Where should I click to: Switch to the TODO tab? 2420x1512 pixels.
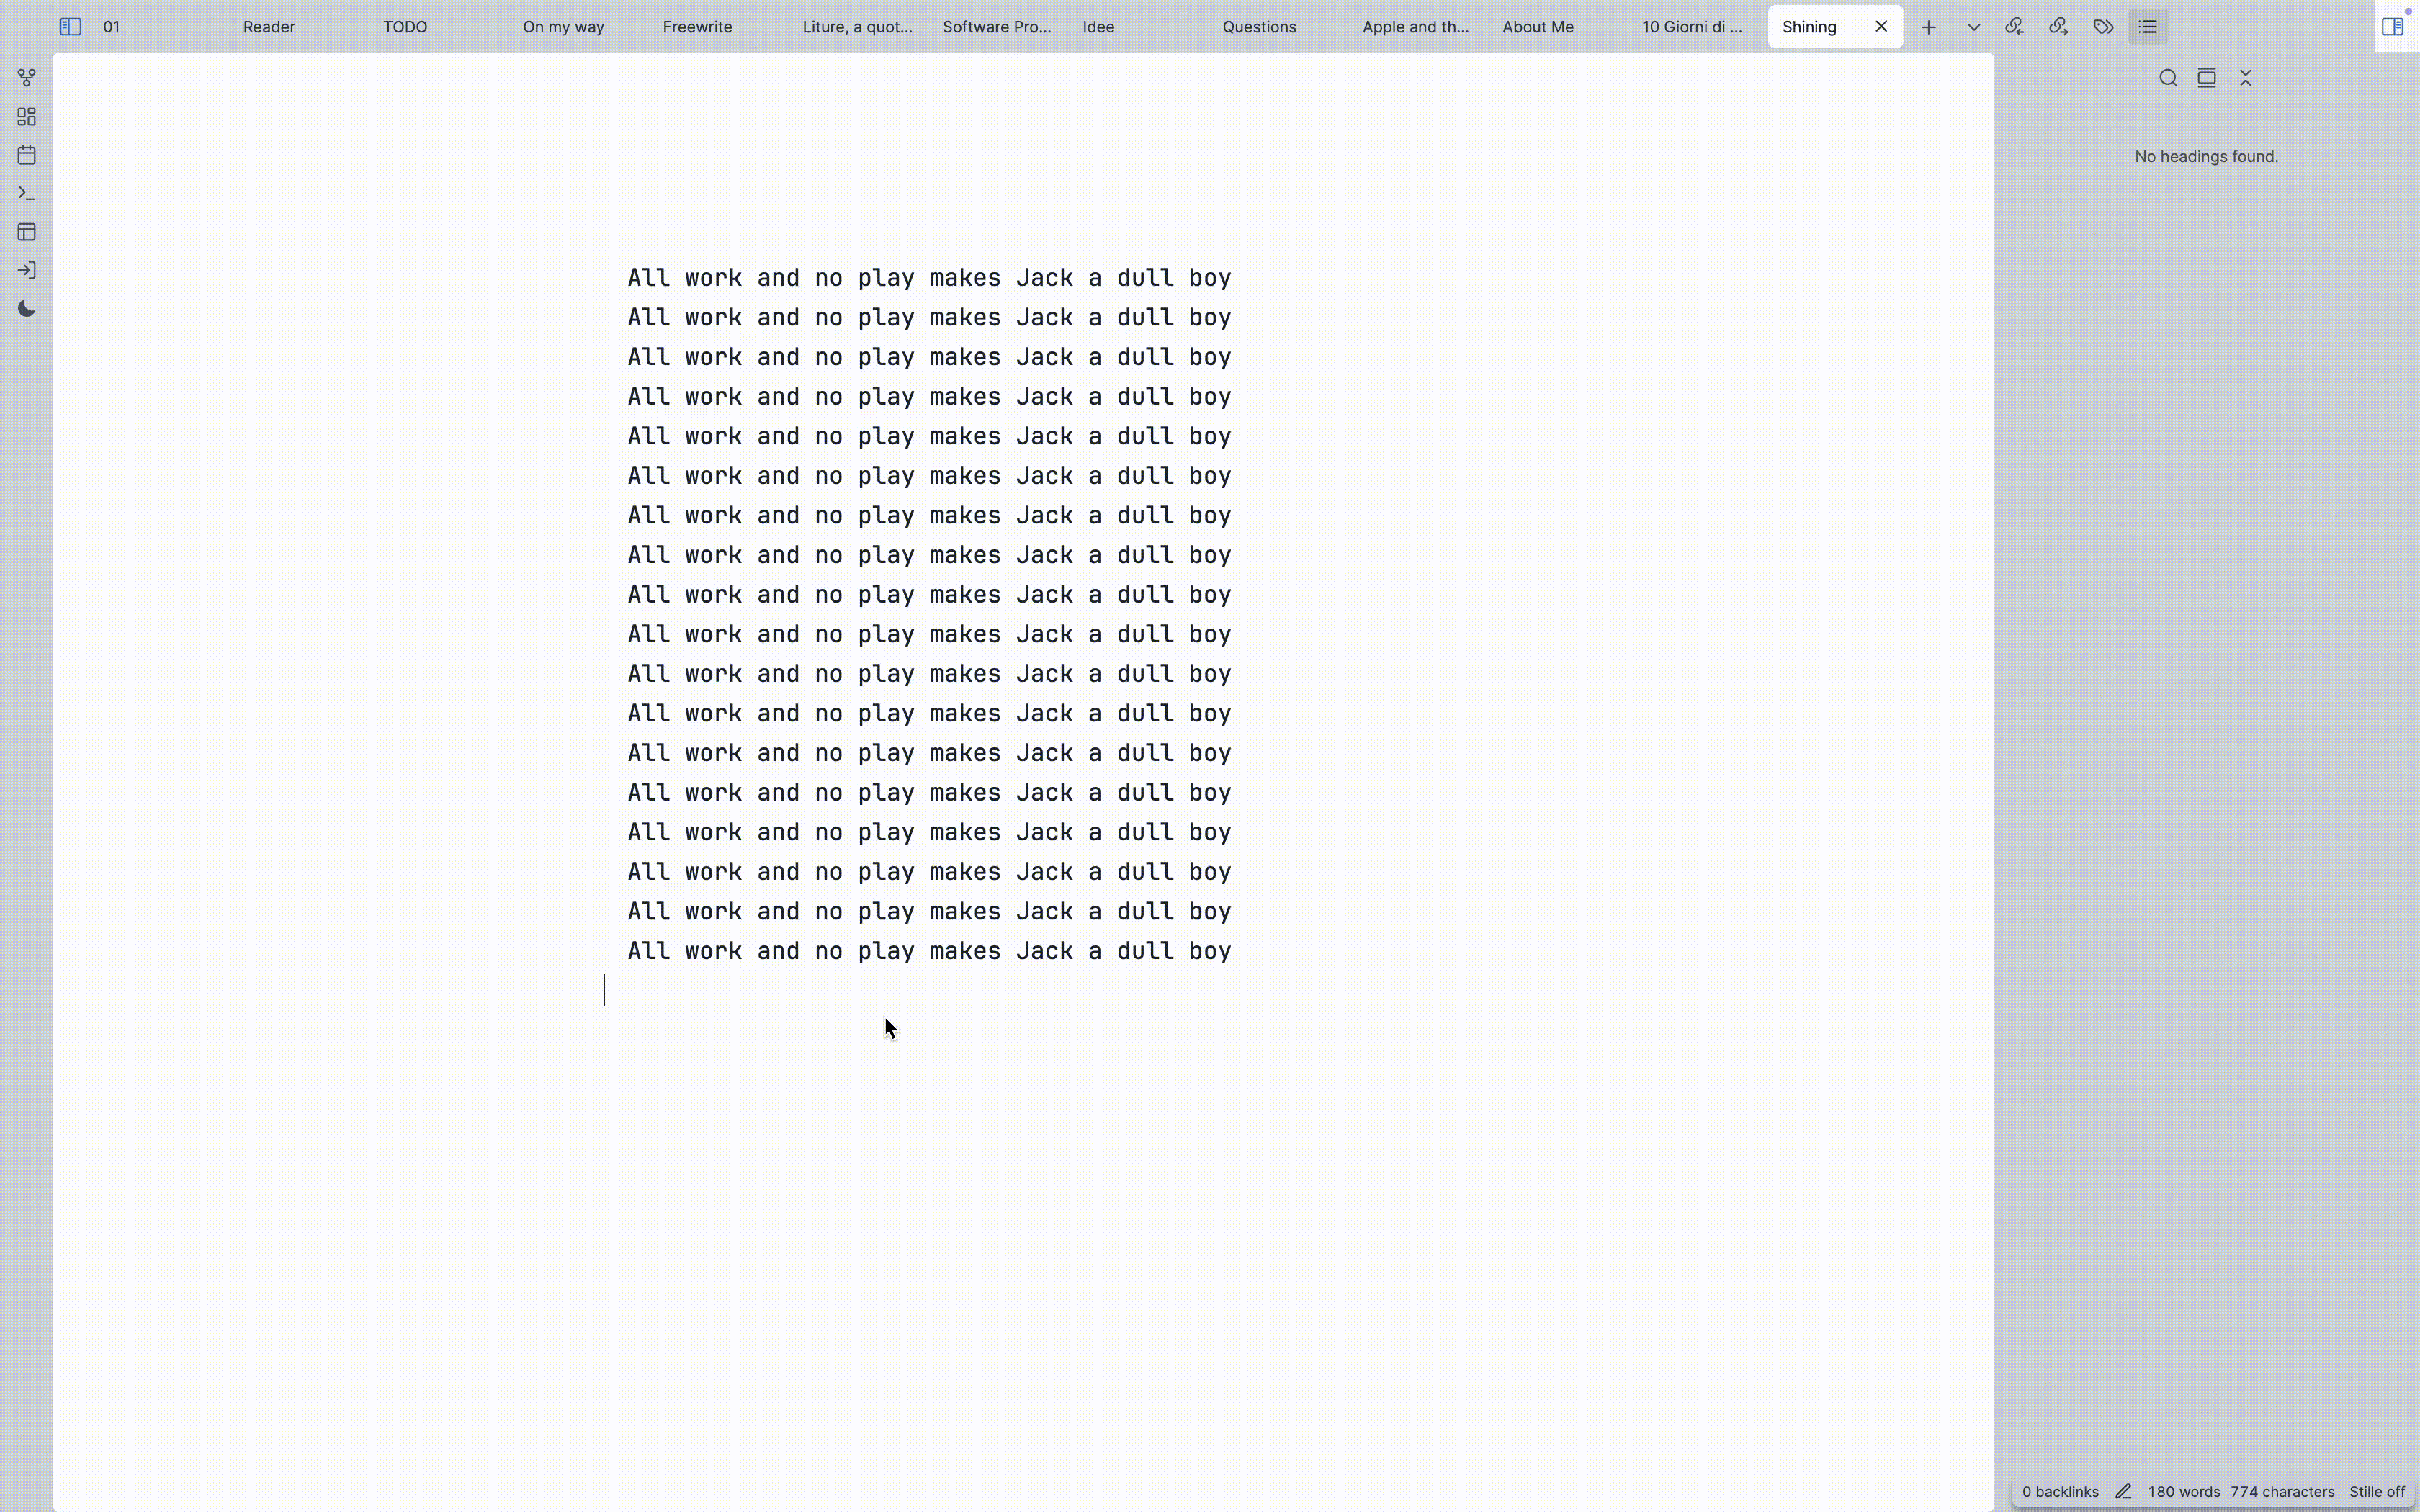[405, 27]
